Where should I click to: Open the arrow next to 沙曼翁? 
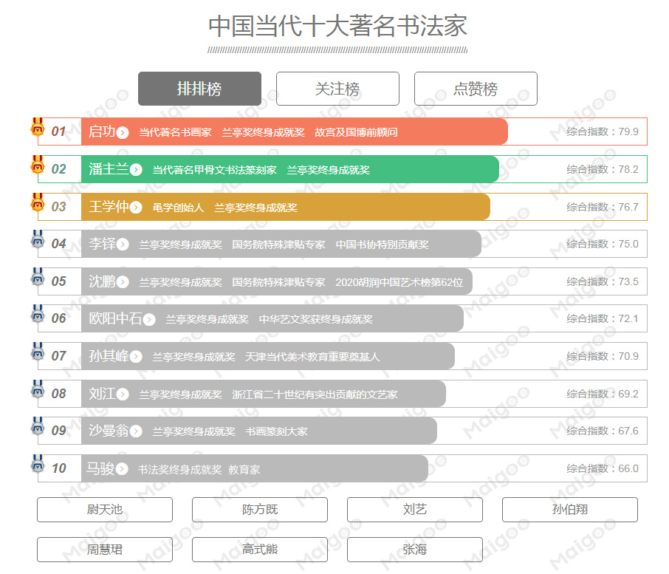pyautogui.click(x=136, y=431)
